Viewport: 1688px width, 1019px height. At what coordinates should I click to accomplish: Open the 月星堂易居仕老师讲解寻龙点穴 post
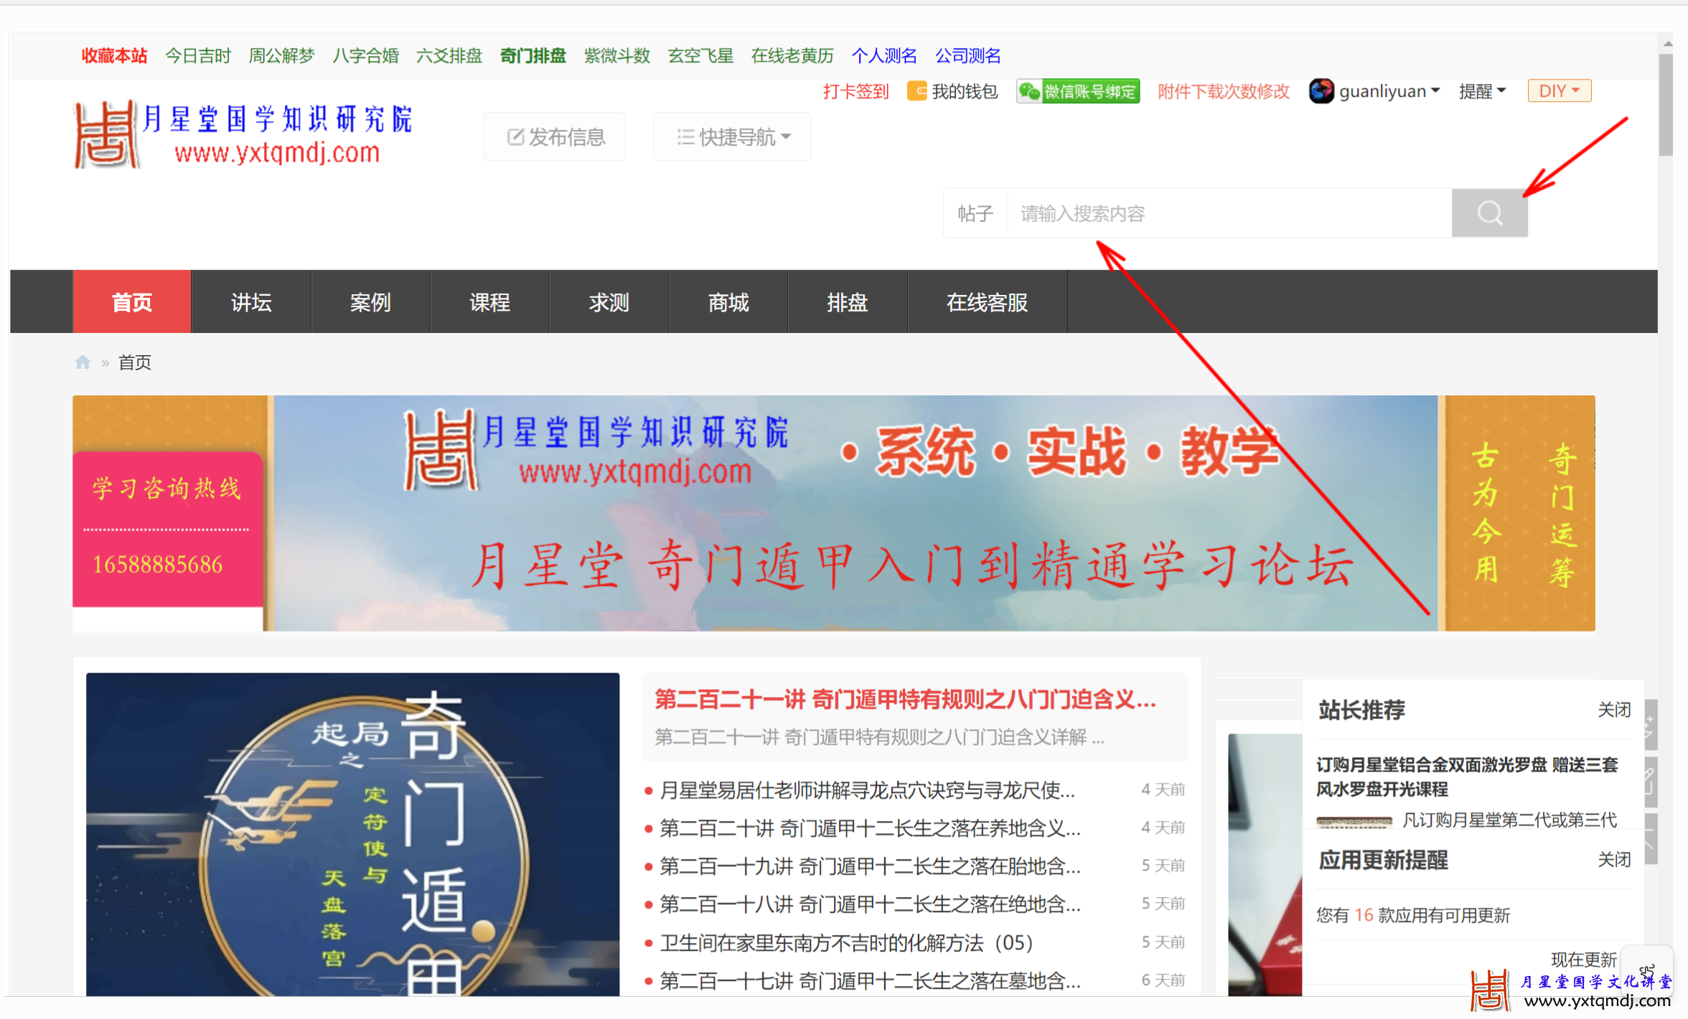867,790
